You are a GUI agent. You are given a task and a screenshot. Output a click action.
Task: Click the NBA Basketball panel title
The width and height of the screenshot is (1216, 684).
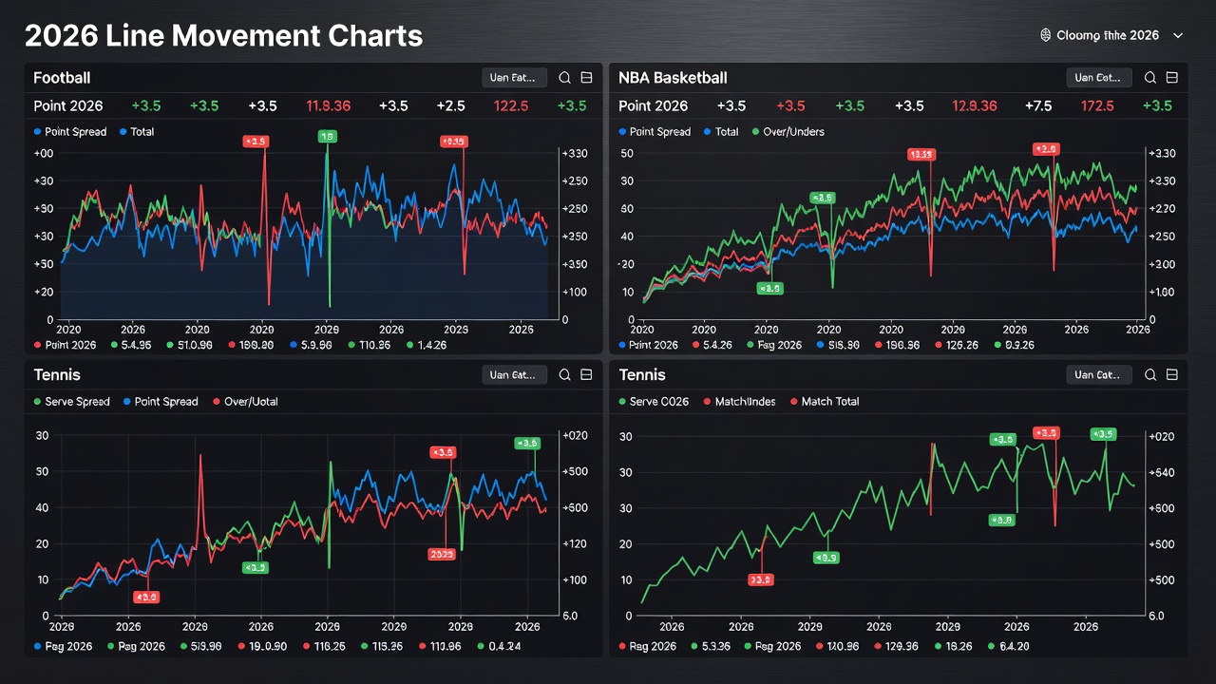pos(673,78)
